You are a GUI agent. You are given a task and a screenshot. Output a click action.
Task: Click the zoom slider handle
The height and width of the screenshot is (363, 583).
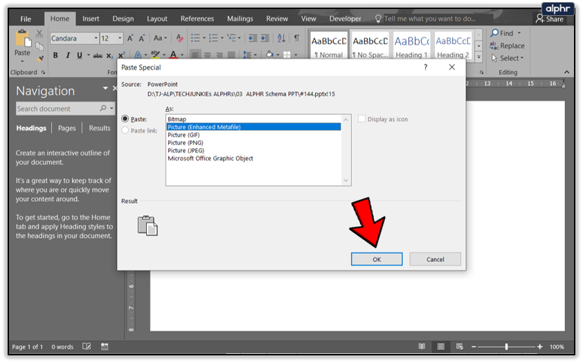506,346
